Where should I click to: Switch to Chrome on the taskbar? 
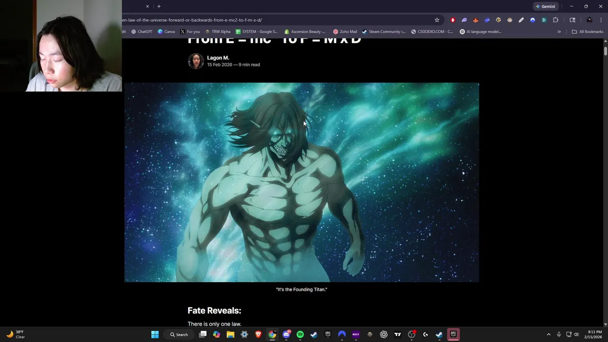tap(272, 334)
